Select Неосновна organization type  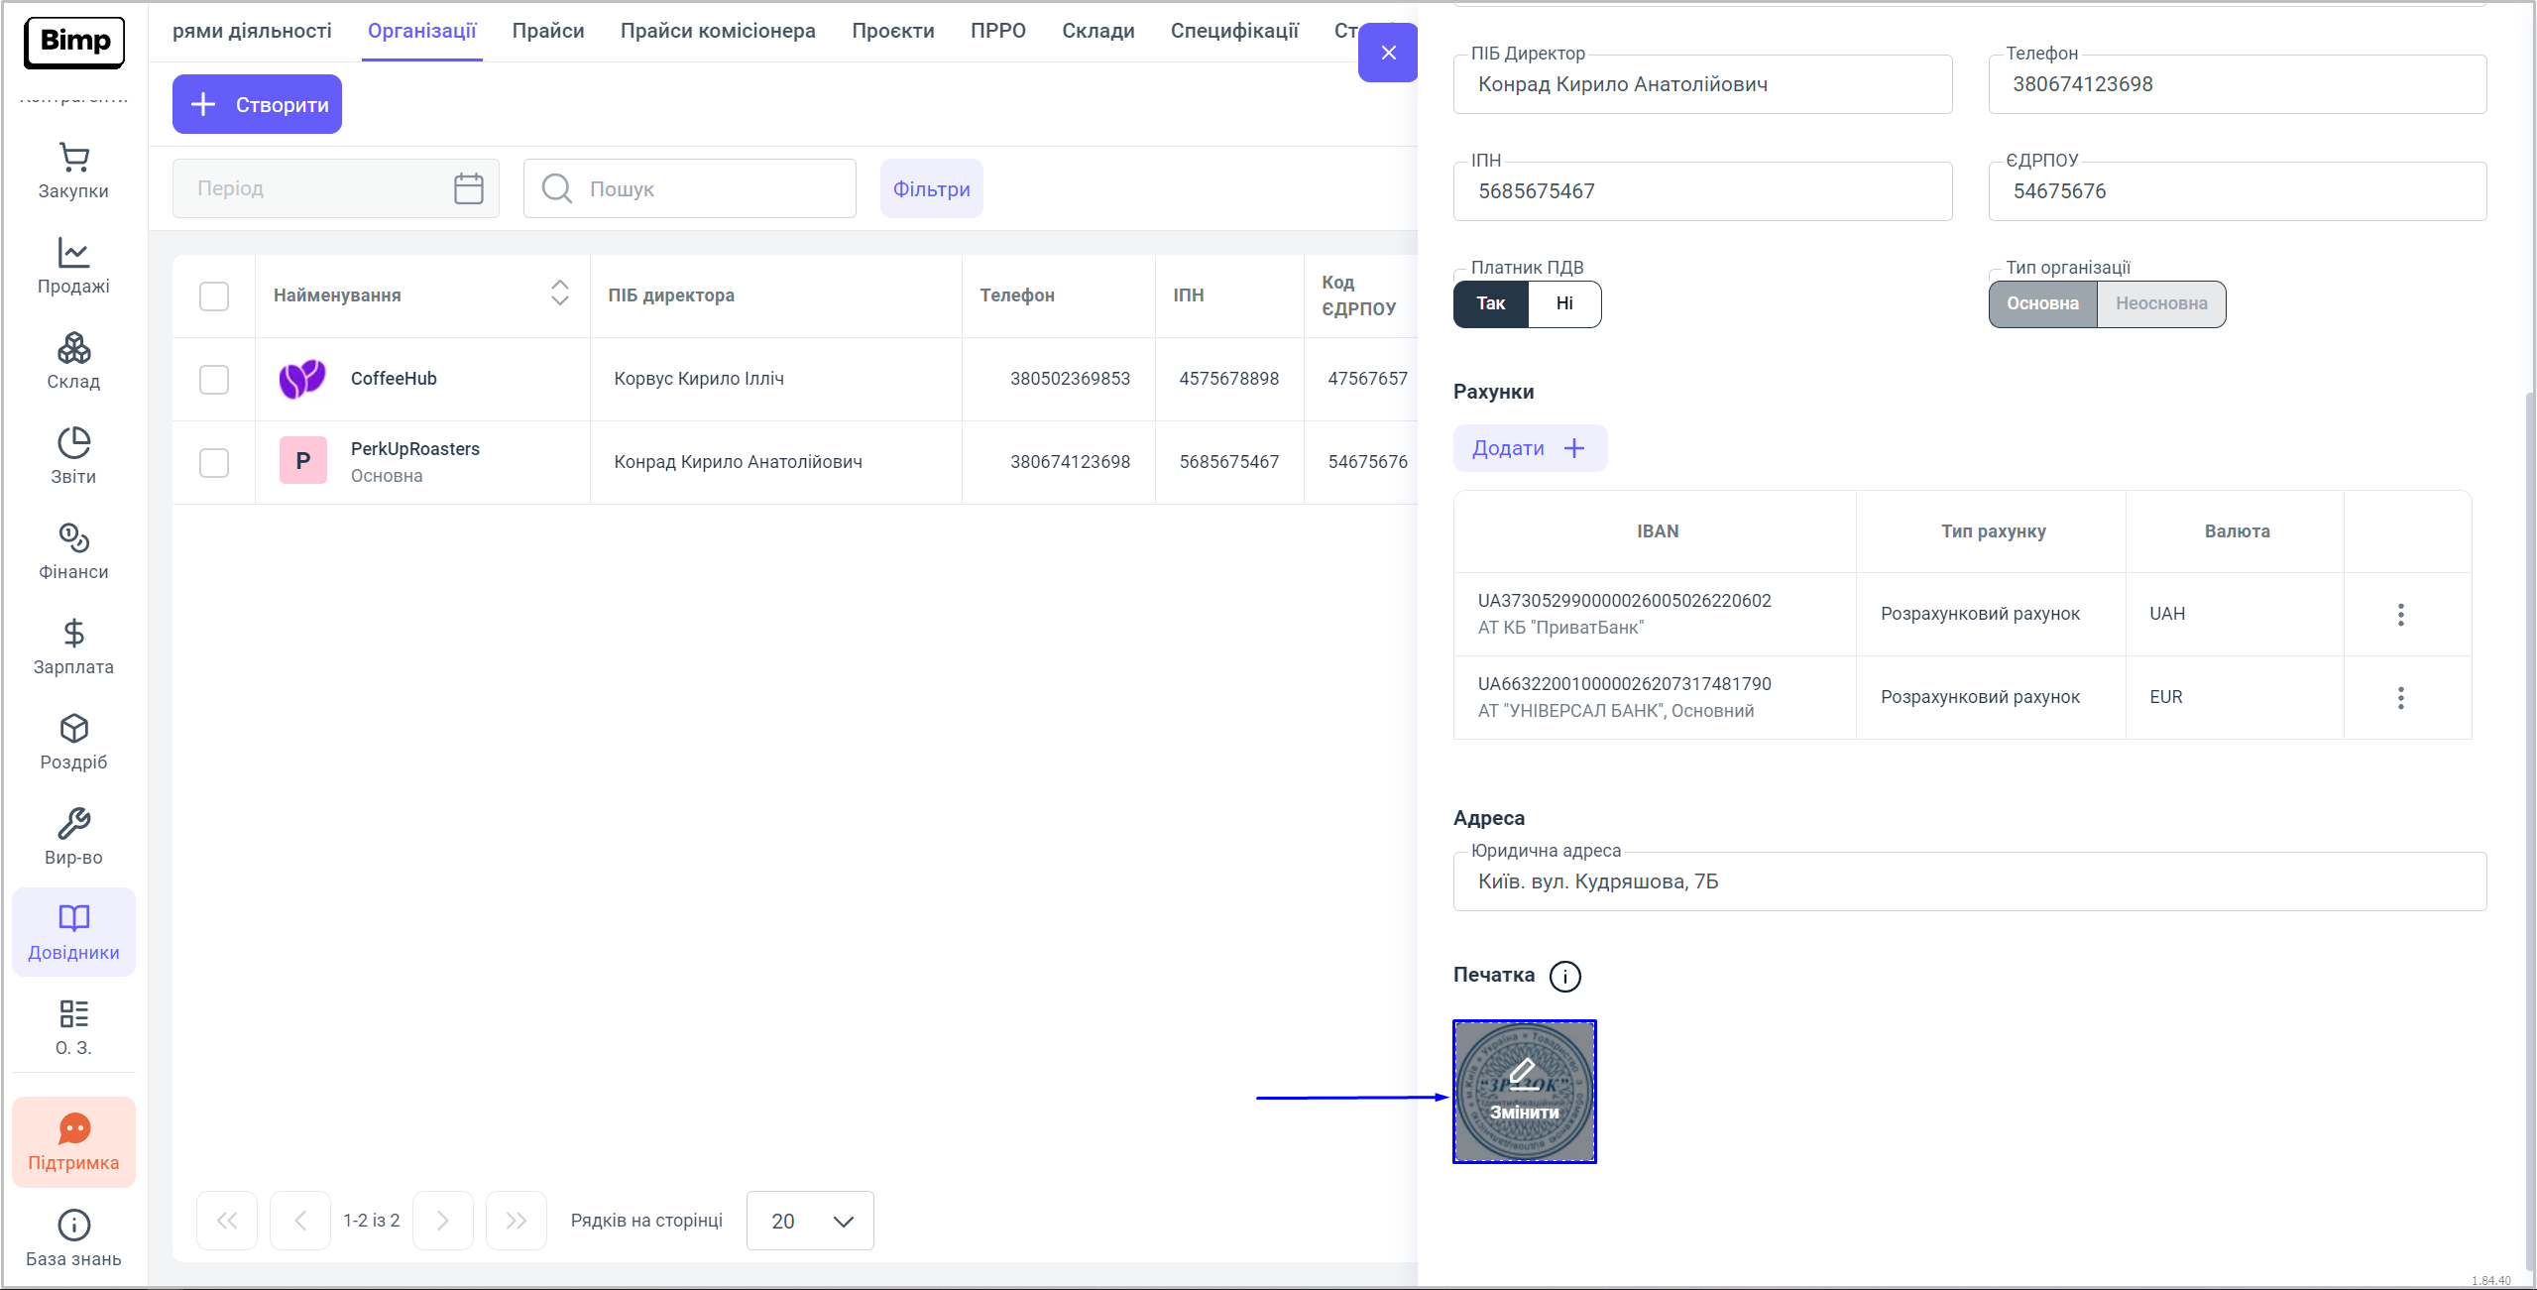[2160, 304]
